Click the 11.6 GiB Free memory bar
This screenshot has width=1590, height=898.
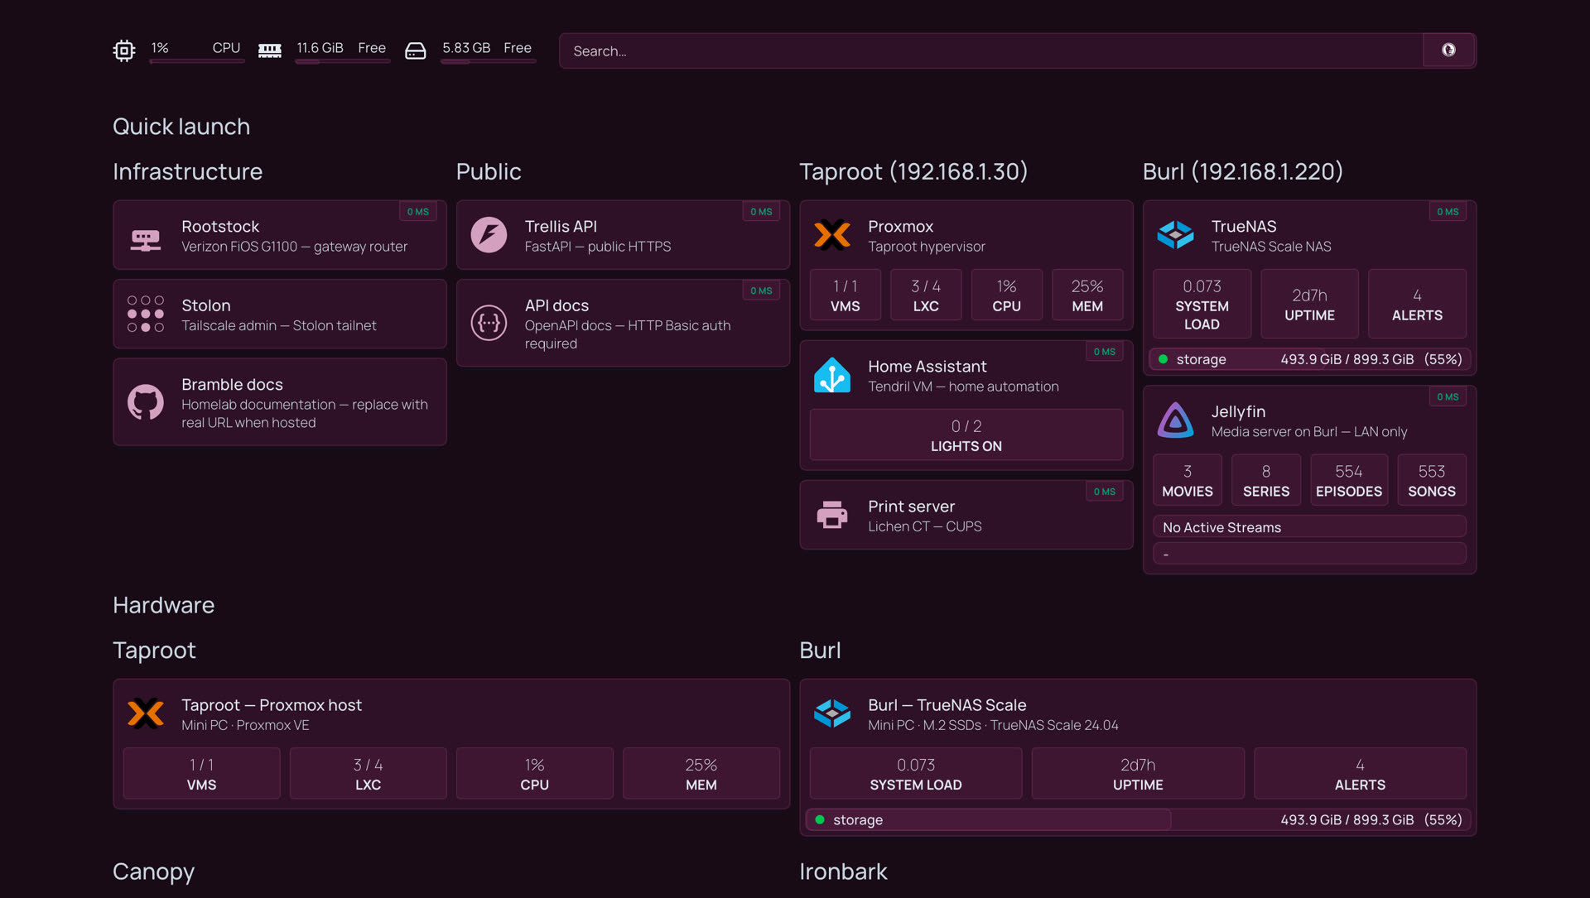tap(342, 61)
